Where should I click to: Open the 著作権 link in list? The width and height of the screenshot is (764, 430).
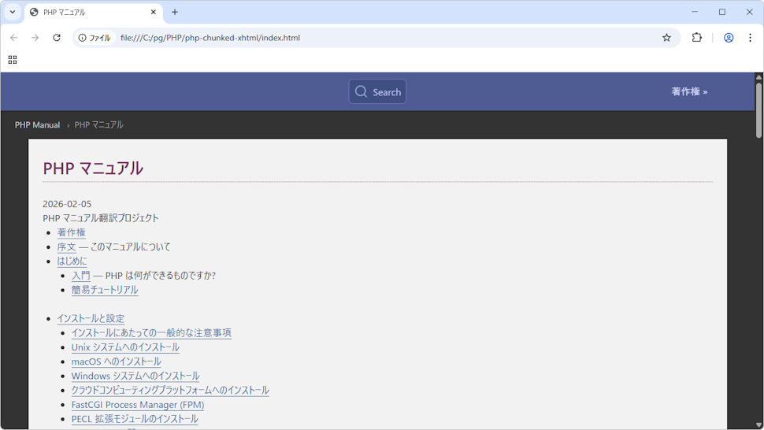[x=71, y=233]
